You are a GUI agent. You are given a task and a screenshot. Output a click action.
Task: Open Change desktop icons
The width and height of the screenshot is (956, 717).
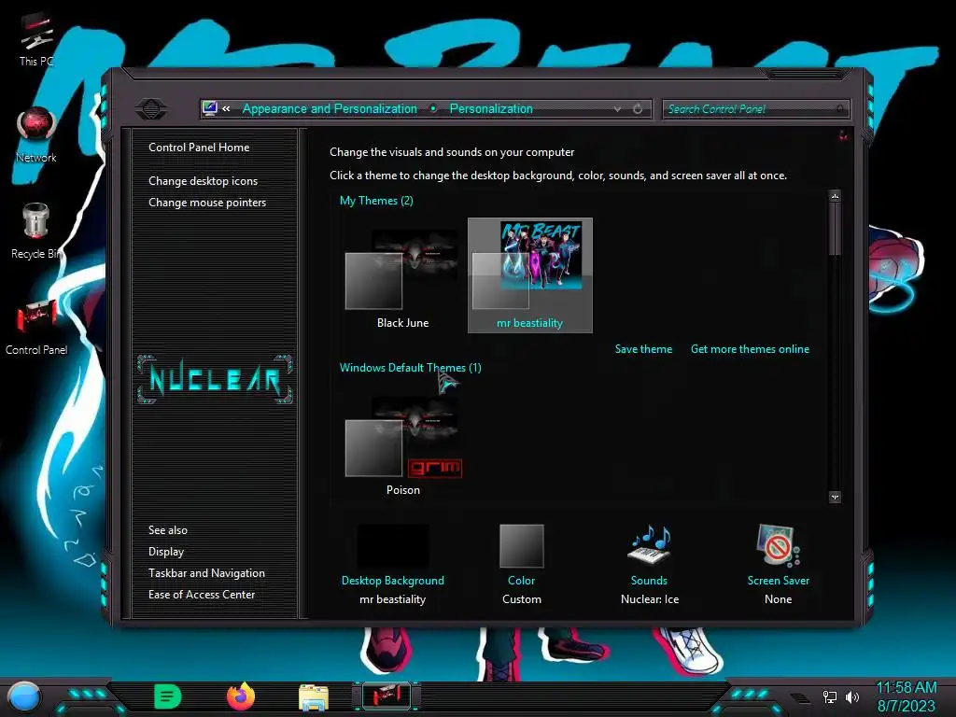point(203,181)
